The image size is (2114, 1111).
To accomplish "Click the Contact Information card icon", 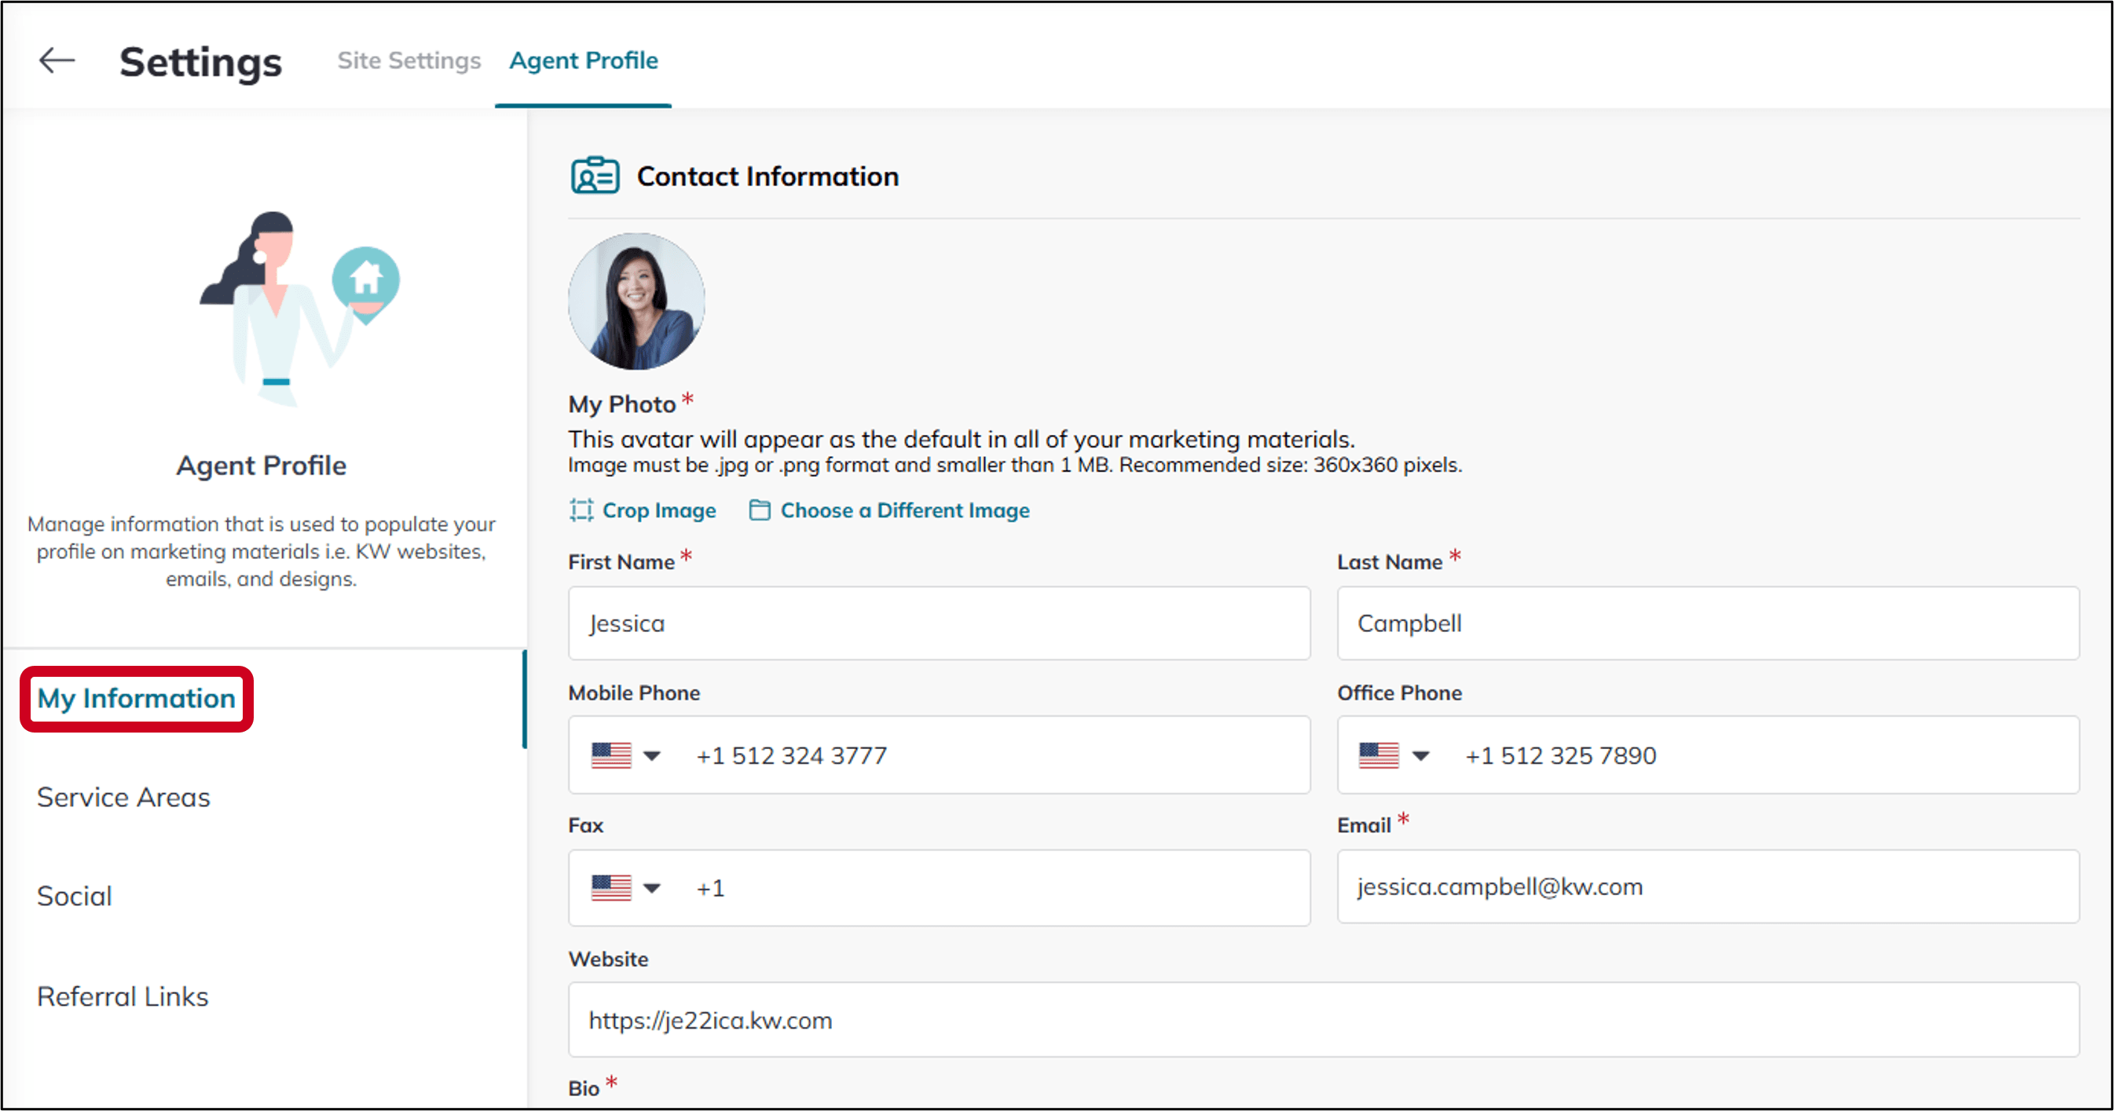I will click(595, 175).
